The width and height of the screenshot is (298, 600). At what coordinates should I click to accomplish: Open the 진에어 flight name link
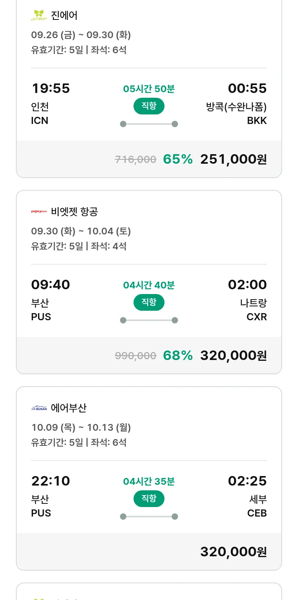(x=64, y=15)
